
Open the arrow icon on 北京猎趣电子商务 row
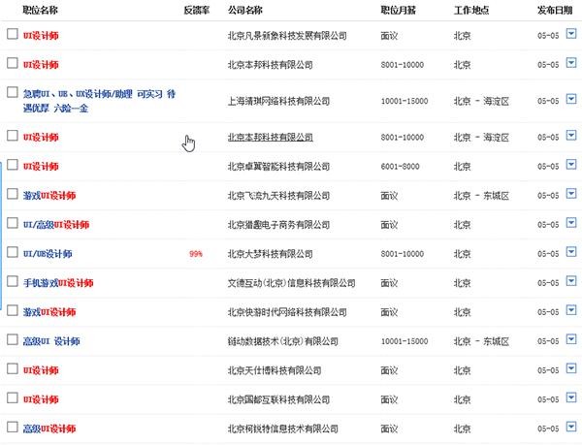[570, 223]
